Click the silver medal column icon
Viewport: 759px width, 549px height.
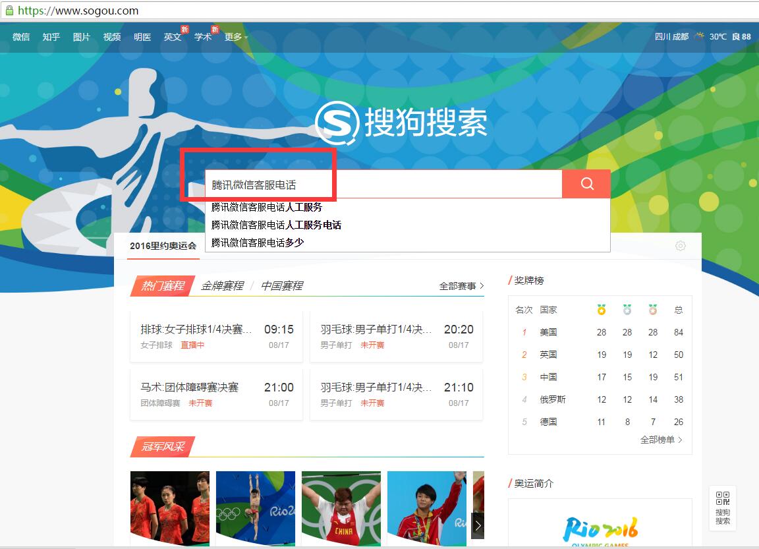[x=627, y=310]
